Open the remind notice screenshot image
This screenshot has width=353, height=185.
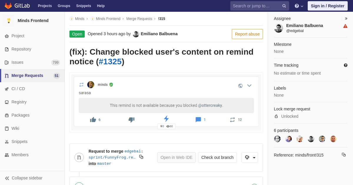point(166,102)
